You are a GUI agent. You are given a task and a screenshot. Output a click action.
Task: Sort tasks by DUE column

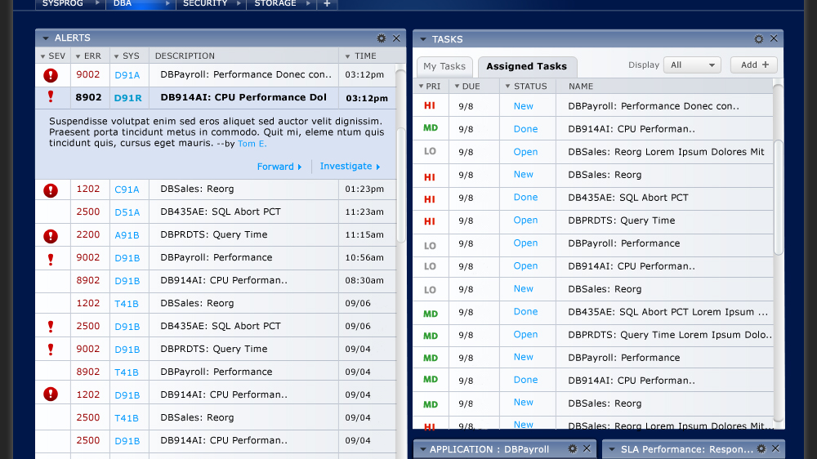[467, 87]
